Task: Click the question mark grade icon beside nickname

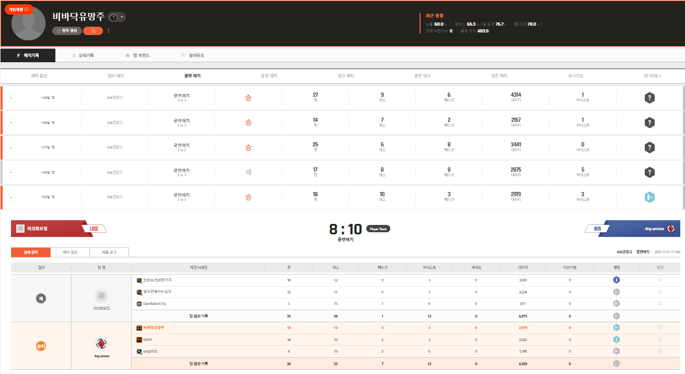Action: (113, 17)
